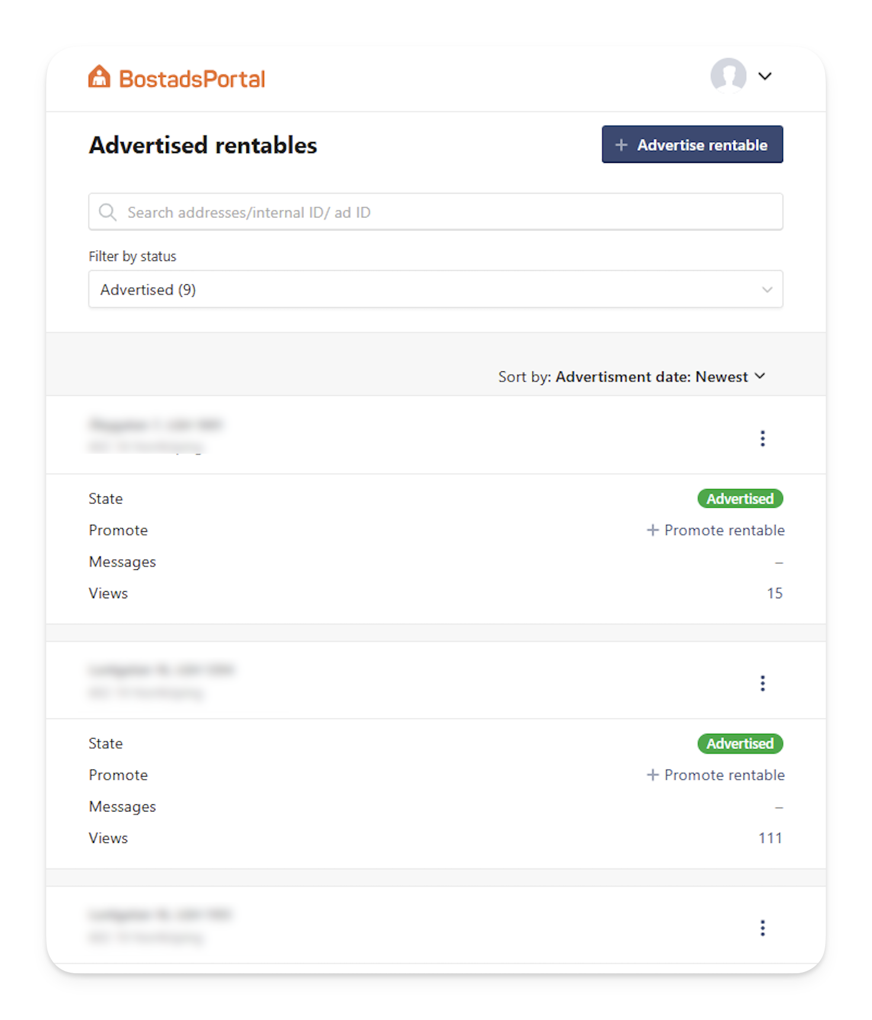Open three-dot menu of third rentable
The image size is (872, 1020).
[x=762, y=928]
